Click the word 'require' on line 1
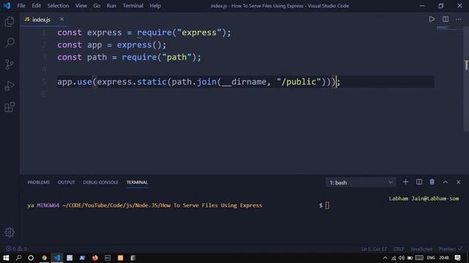The image size is (469, 263). click(x=155, y=32)
